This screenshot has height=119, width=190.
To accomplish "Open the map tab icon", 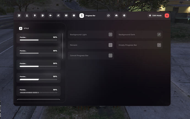I will (66, 15).
